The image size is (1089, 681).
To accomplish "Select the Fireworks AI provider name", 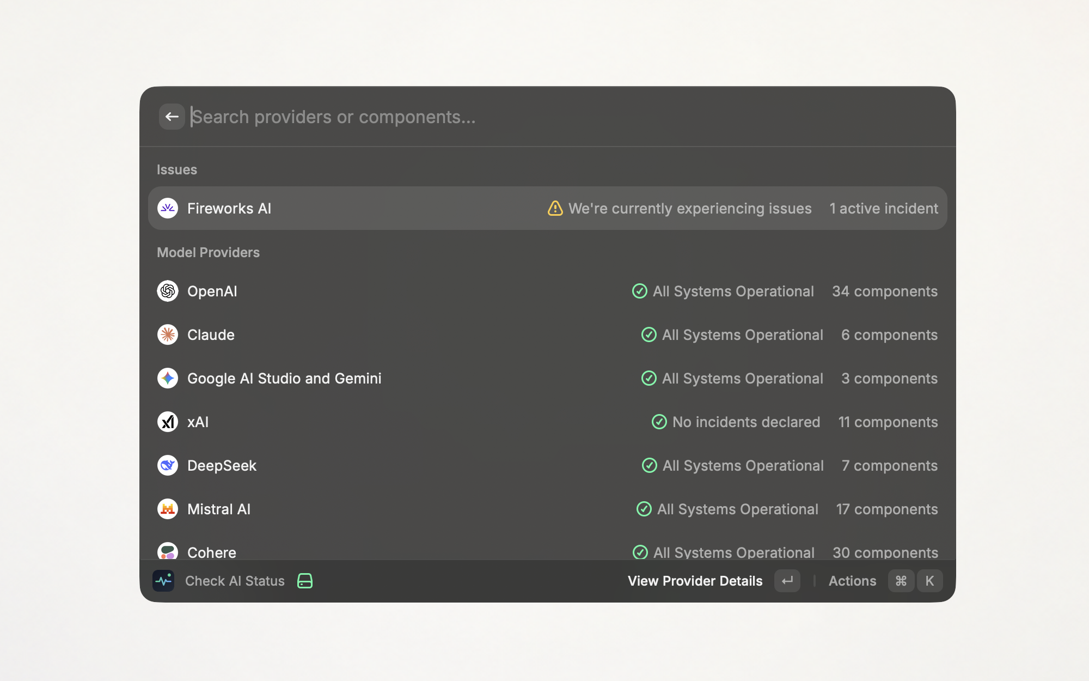I will (229, 209).
